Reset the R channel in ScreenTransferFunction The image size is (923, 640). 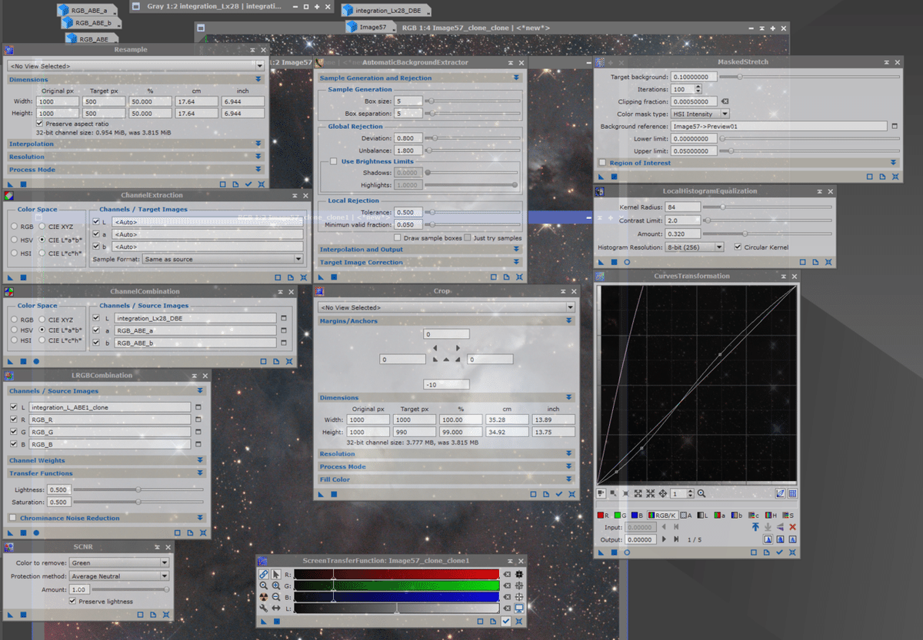point(507,574)
